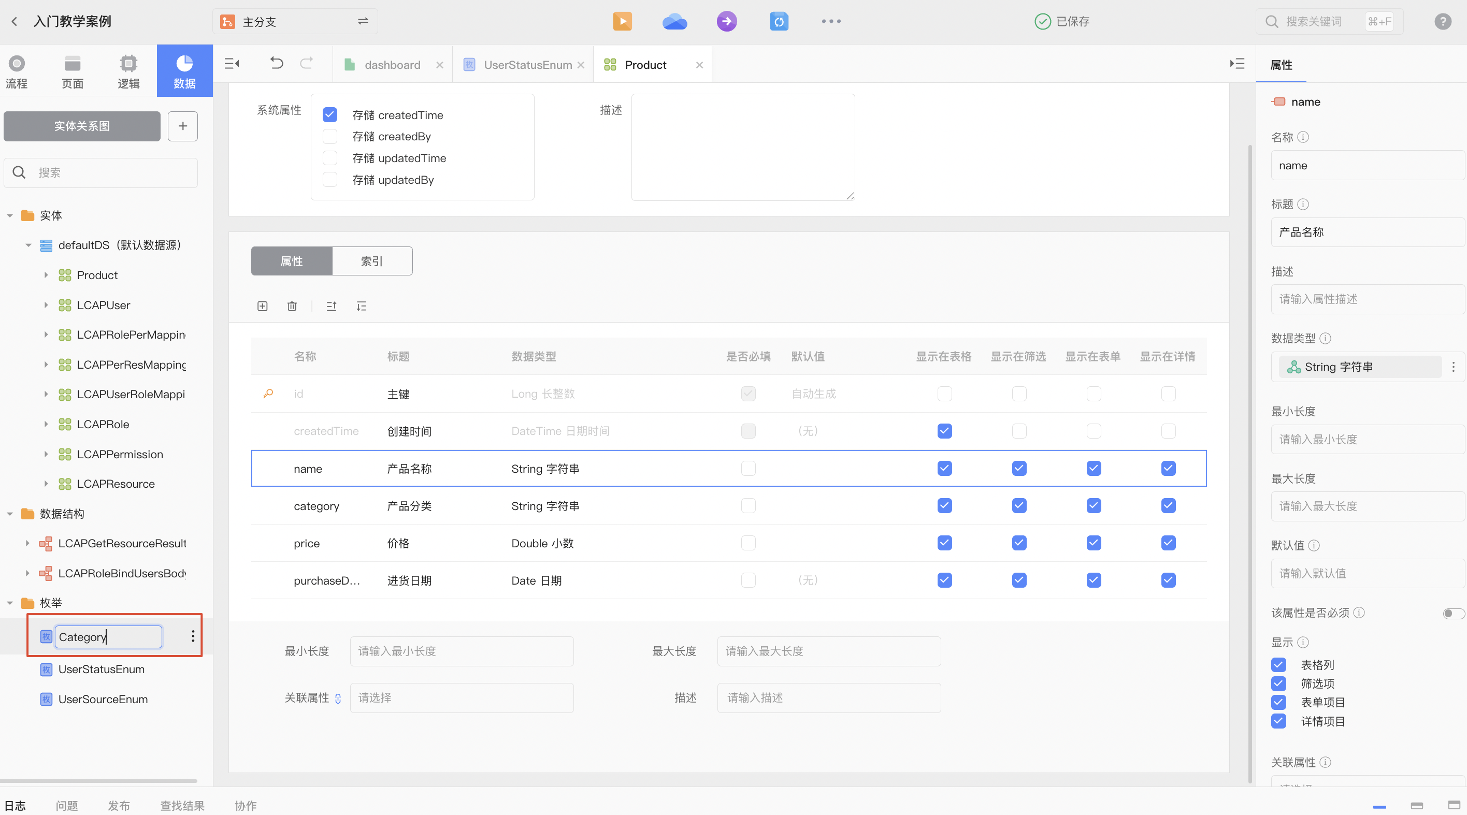
Task: Uncheck 显示在筛选 for price row
Action: coord(1019,543)
